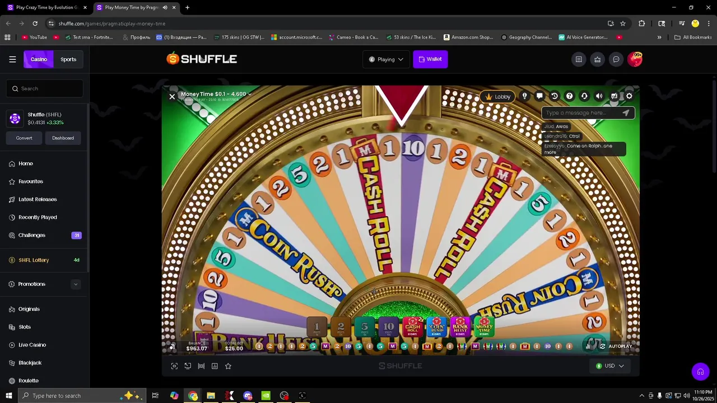Bet on number 5 spot
717x403 pixels.
point(365,327)
